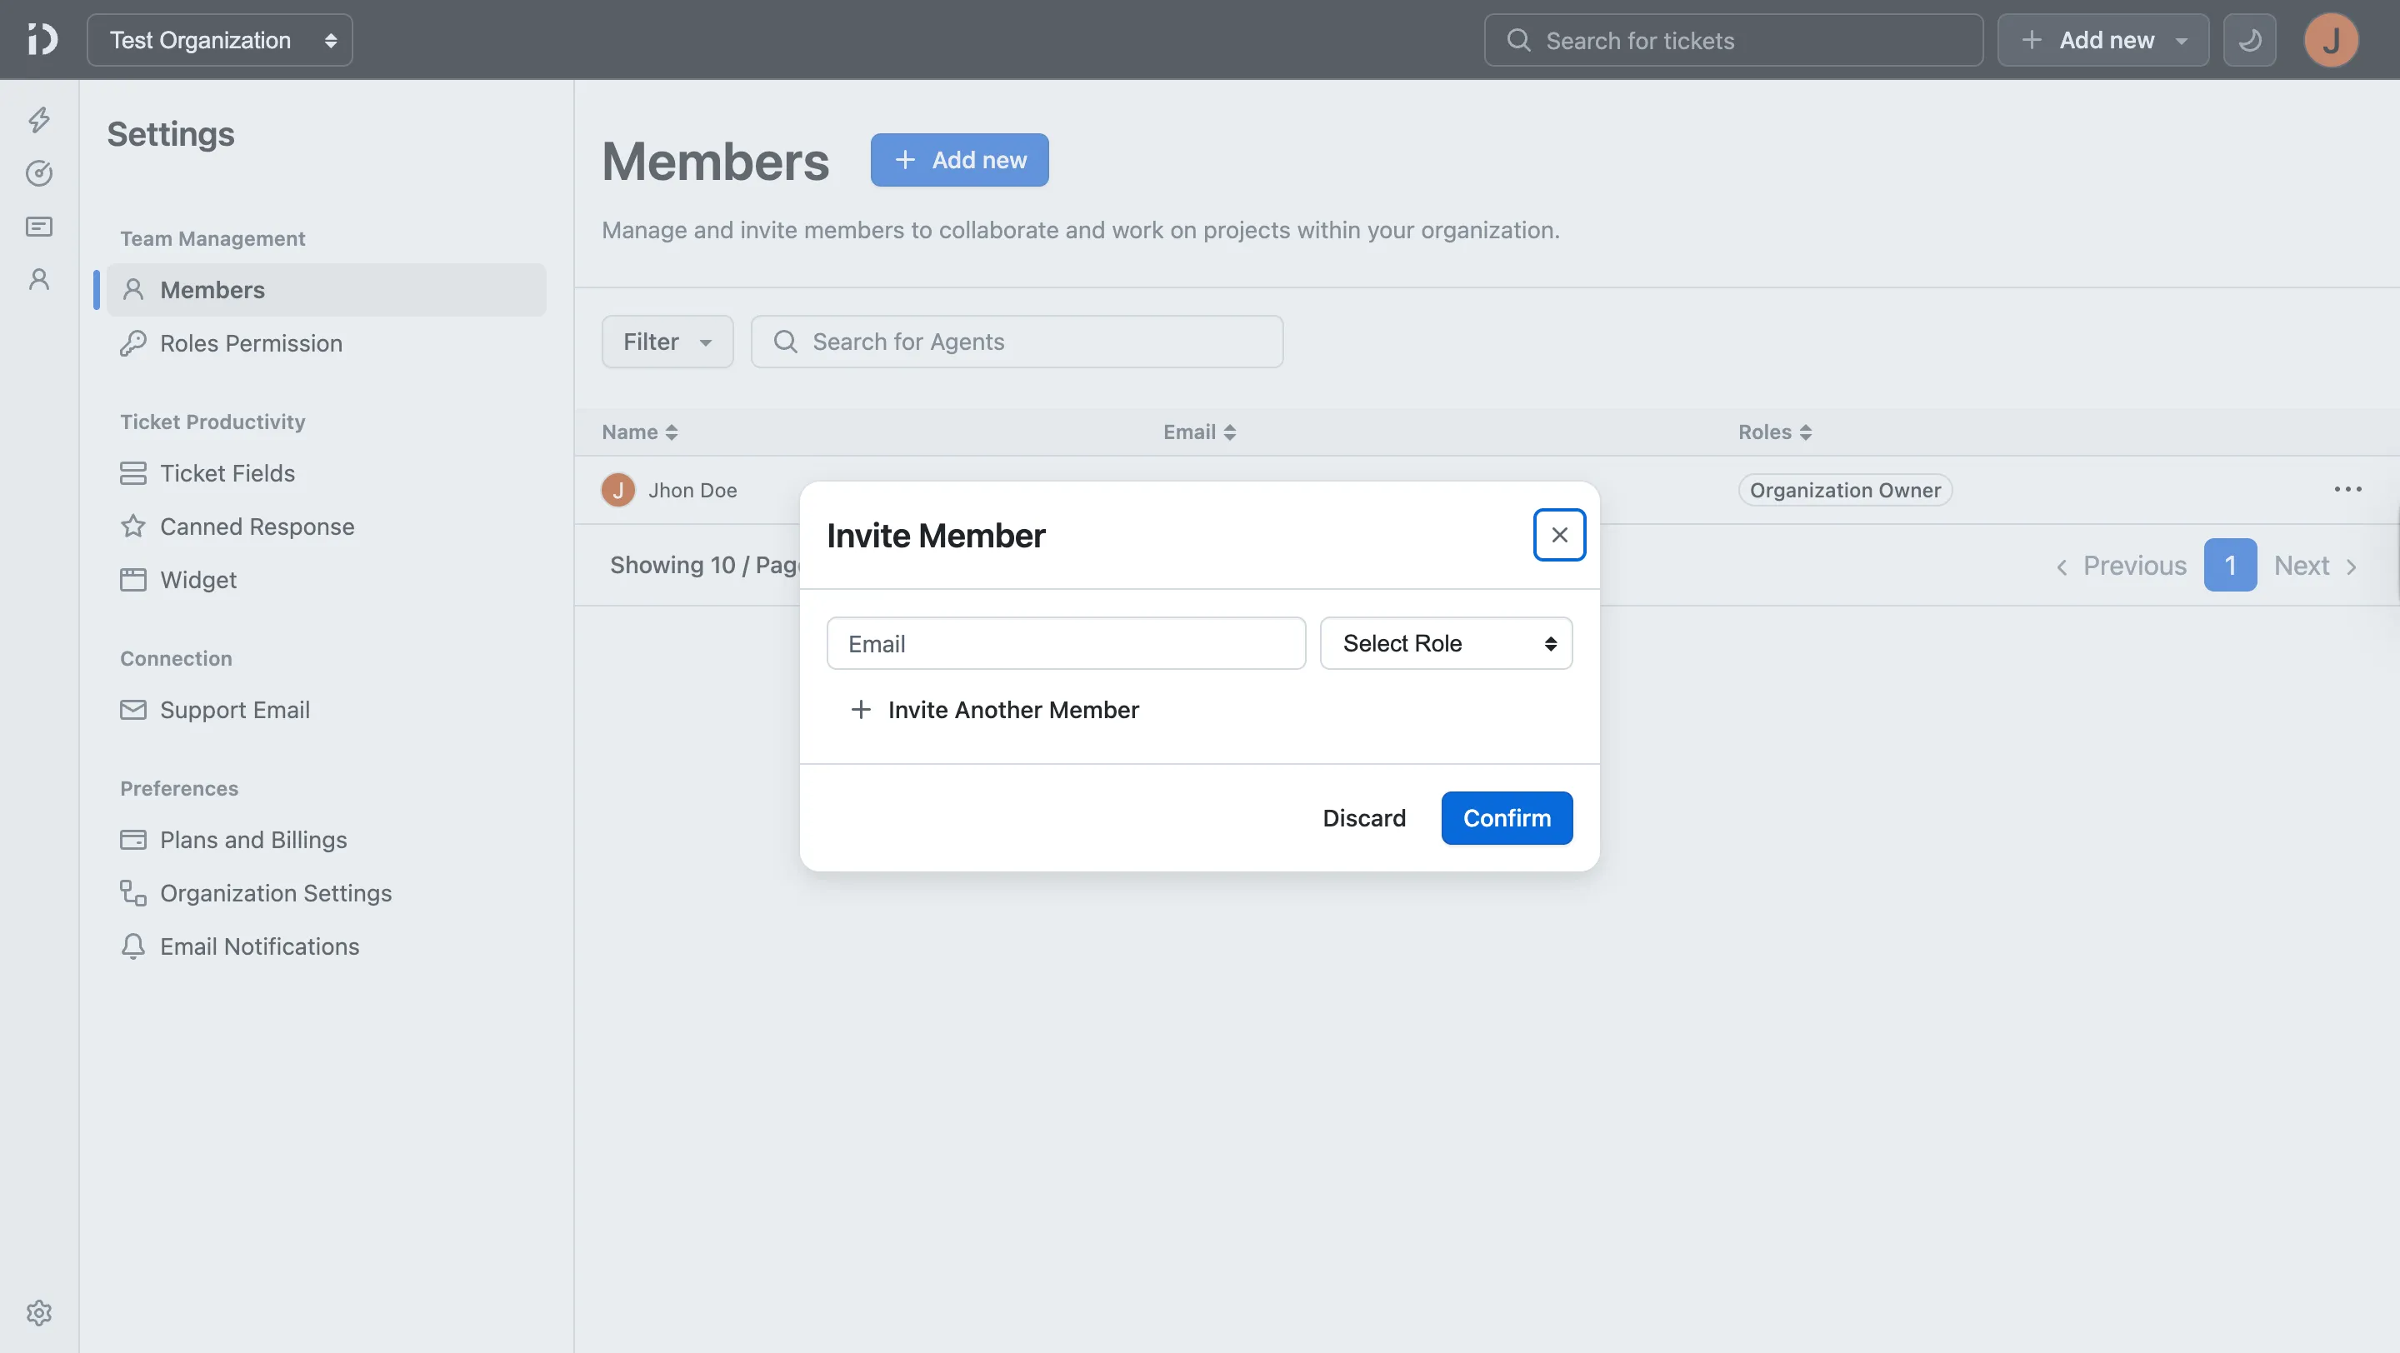The width and height of the screenshot is (2400, 1353).
Task: Expand the Filter dropdown above the members list
Action: 667,341
